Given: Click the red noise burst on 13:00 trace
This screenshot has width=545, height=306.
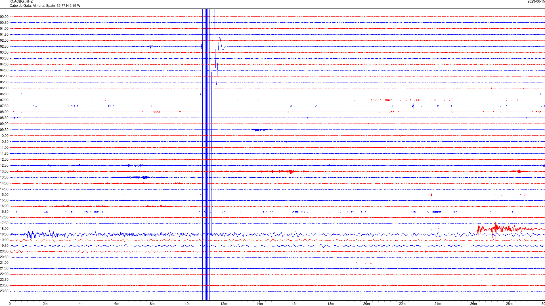Looking at the screenshot, I should point(290,171).
